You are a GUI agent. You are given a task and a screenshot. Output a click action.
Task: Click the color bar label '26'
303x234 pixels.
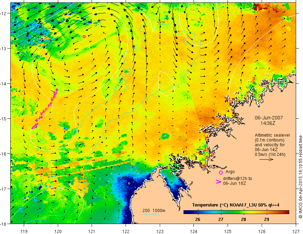tap(198, 219)
